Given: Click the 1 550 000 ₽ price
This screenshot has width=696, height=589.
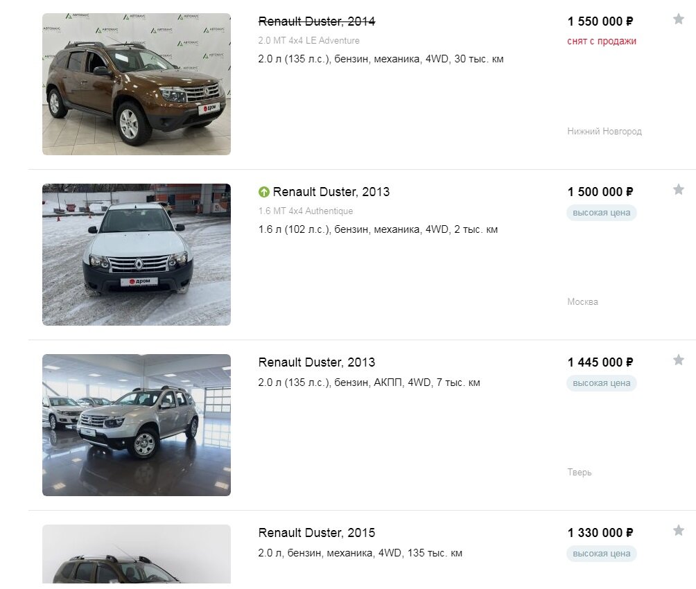Looking at the screenshot, I should [600, 21].
